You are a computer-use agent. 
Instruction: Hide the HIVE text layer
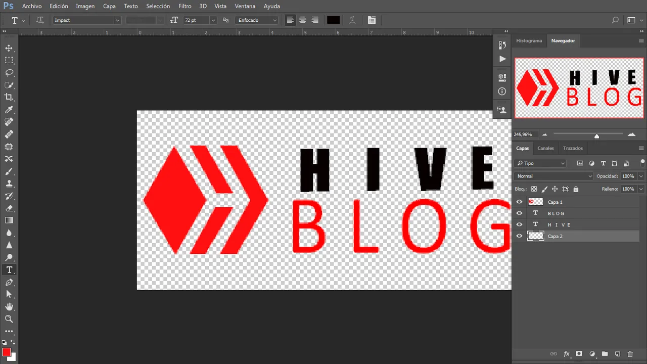click(x=519, y=224)
